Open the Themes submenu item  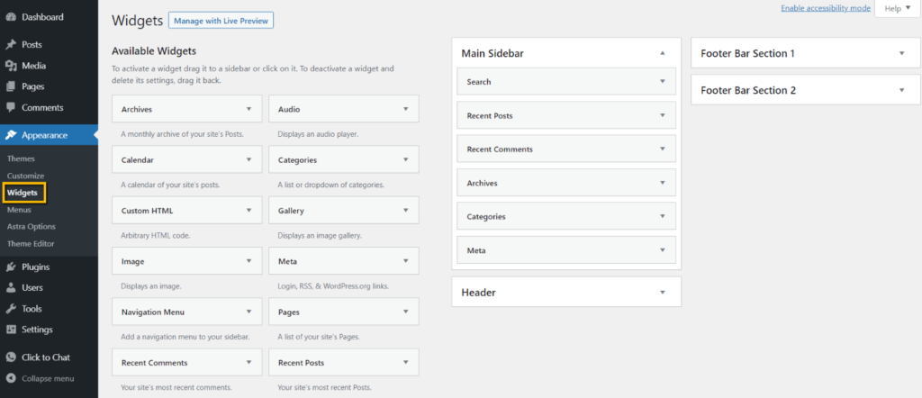[x=21, y=158]
